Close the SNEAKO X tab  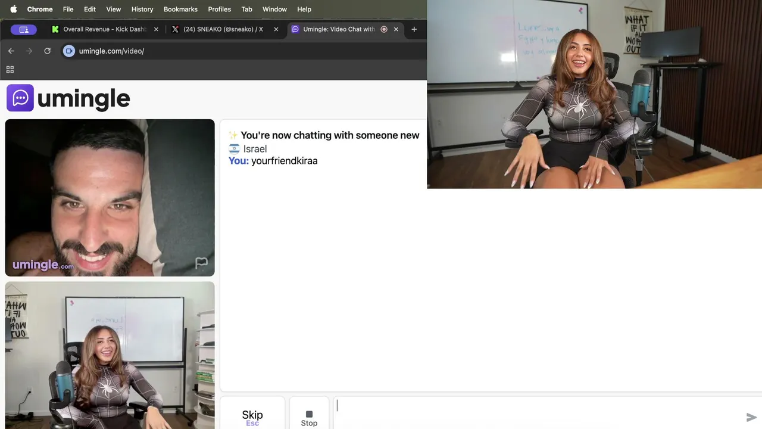pyautogui.click(x=276, y=29)
